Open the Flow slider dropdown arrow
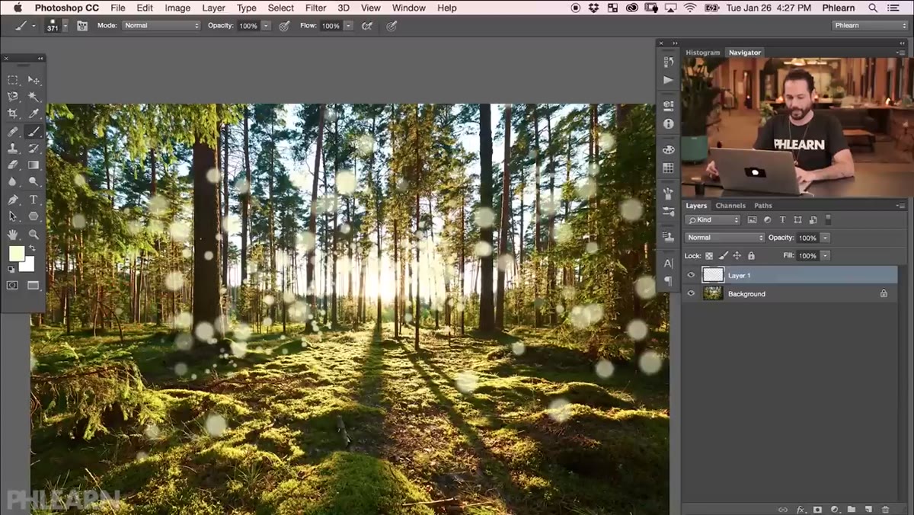The height and width of the screenshot is (515, 914). tap(348, 25)
